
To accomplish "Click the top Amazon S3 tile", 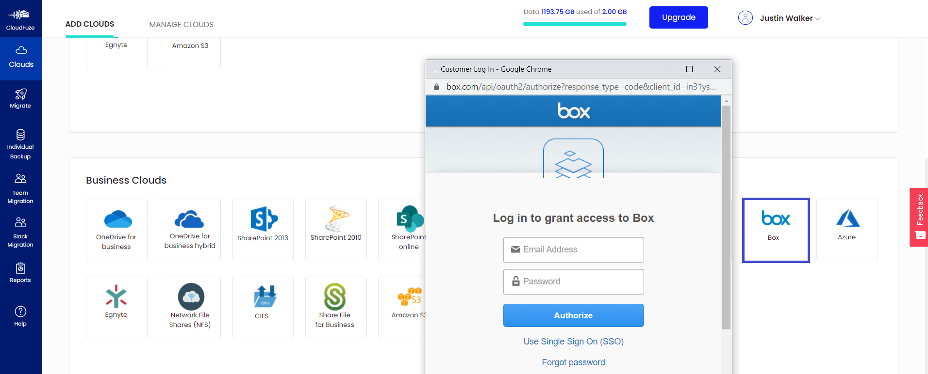I will (190, 52).
